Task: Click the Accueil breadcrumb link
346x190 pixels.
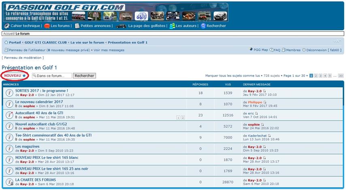Action: point(9,33)
